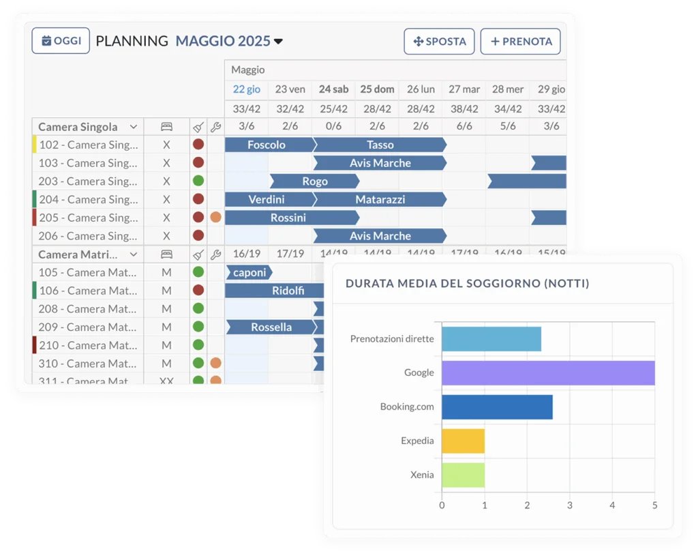Select room 106 - Camera Mat... row
This screenshot has height=556, width=698.
(88, 291)
